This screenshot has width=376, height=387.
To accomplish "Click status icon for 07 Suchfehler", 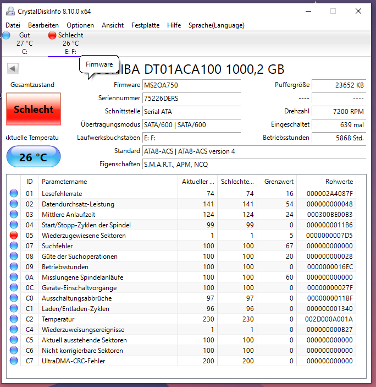I will 14,246.
